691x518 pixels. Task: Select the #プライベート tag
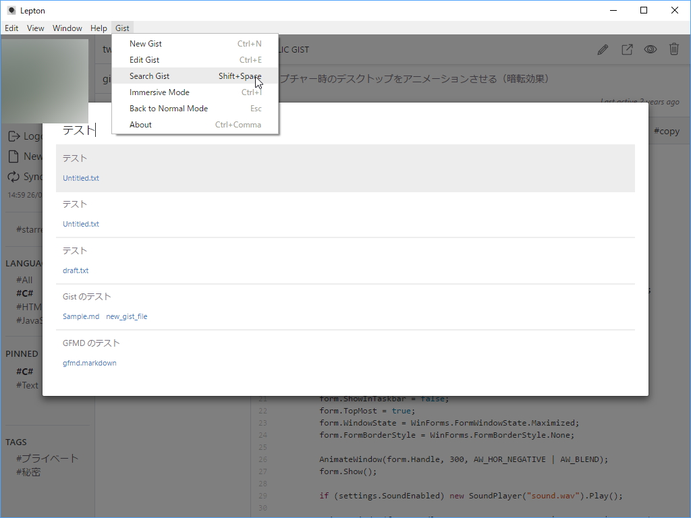(47, 459)
